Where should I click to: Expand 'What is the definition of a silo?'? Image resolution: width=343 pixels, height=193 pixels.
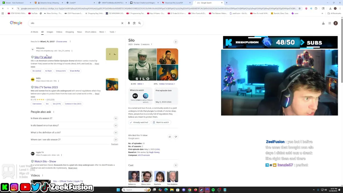tap(74, 132)
